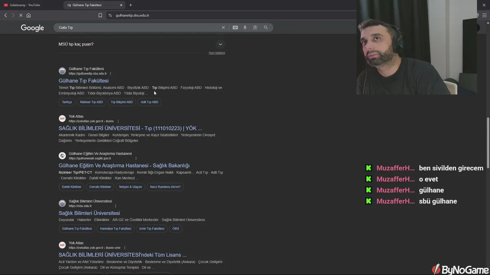Open the Adli Tıp ABD chip
The image size is (490, 275).
point(150,102)
